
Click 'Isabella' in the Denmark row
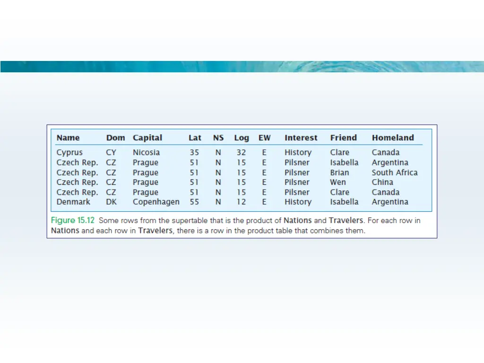click(x=344, y=202)
